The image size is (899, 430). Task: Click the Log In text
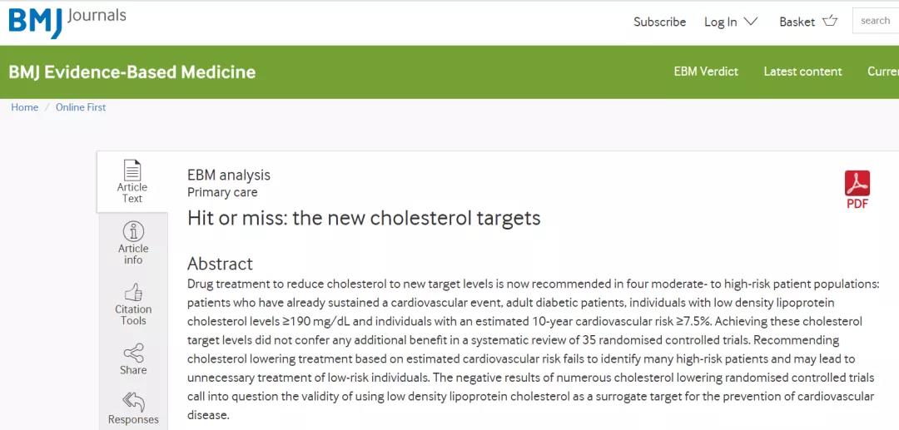pyautogui.click(x=721, y=22)
